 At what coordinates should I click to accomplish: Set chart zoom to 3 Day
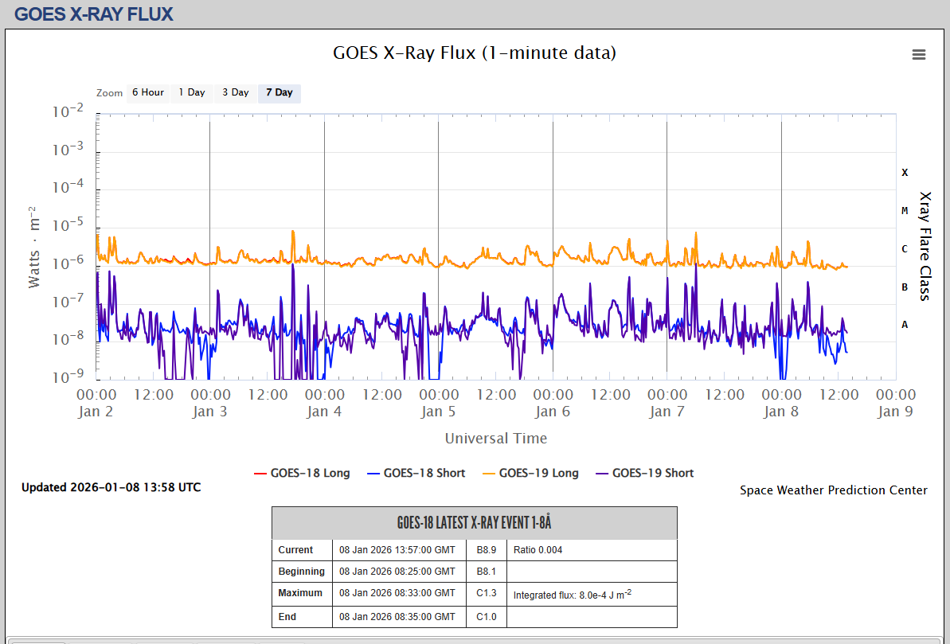tap(235, 93)
